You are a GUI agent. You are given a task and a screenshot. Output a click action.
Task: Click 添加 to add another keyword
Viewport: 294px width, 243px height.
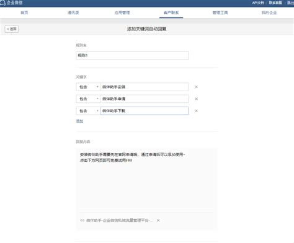click(x=79, y=121)
